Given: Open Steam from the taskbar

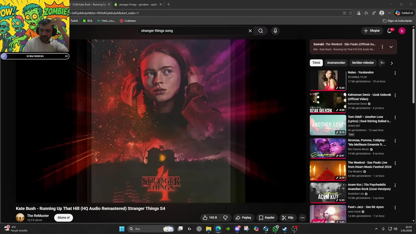Looking at the screenshot, I should pyautogui.click(x=285, y=229).
